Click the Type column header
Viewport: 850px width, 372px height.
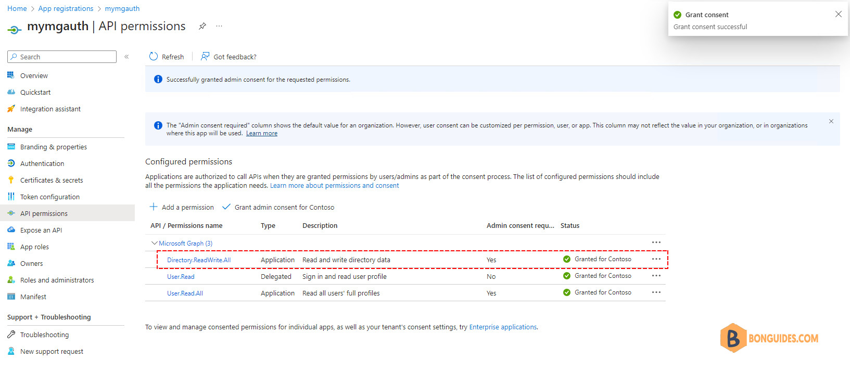[268, 225]
